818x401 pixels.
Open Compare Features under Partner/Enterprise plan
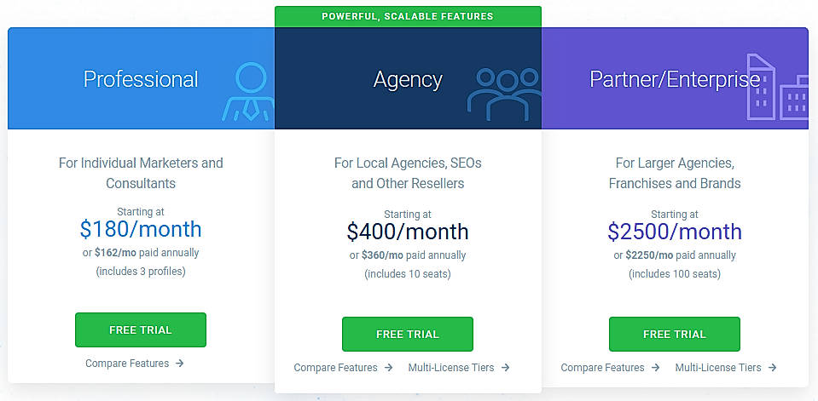tap(602, 368)
